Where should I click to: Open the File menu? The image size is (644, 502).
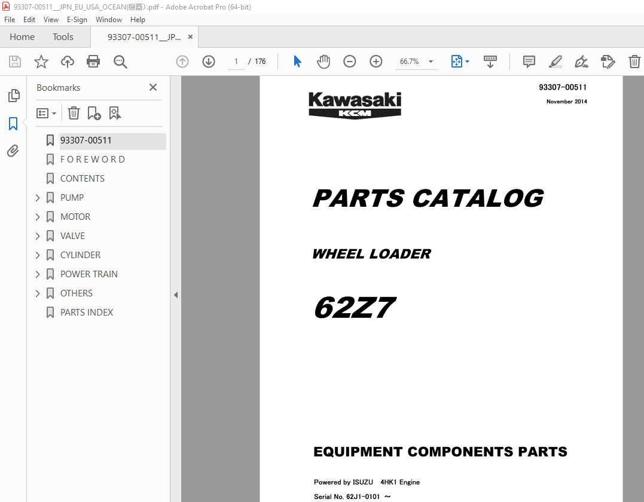(10, 20)
